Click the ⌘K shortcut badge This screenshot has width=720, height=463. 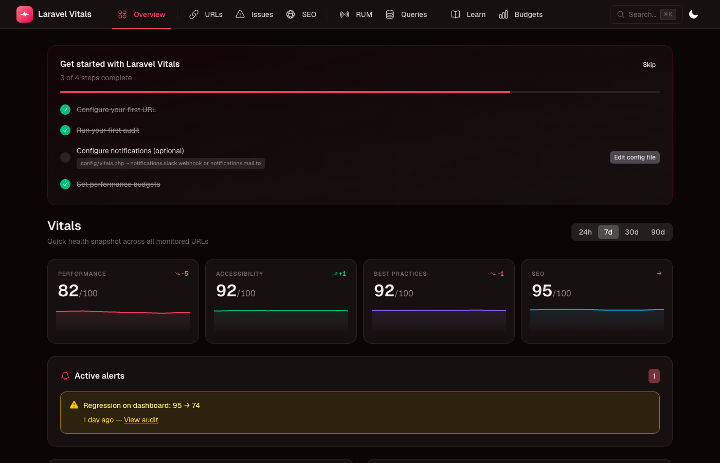(x=668, y=14)
